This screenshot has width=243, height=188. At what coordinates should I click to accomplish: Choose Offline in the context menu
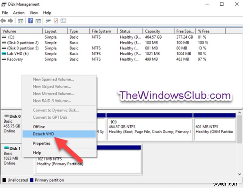[x=59, y=127]
